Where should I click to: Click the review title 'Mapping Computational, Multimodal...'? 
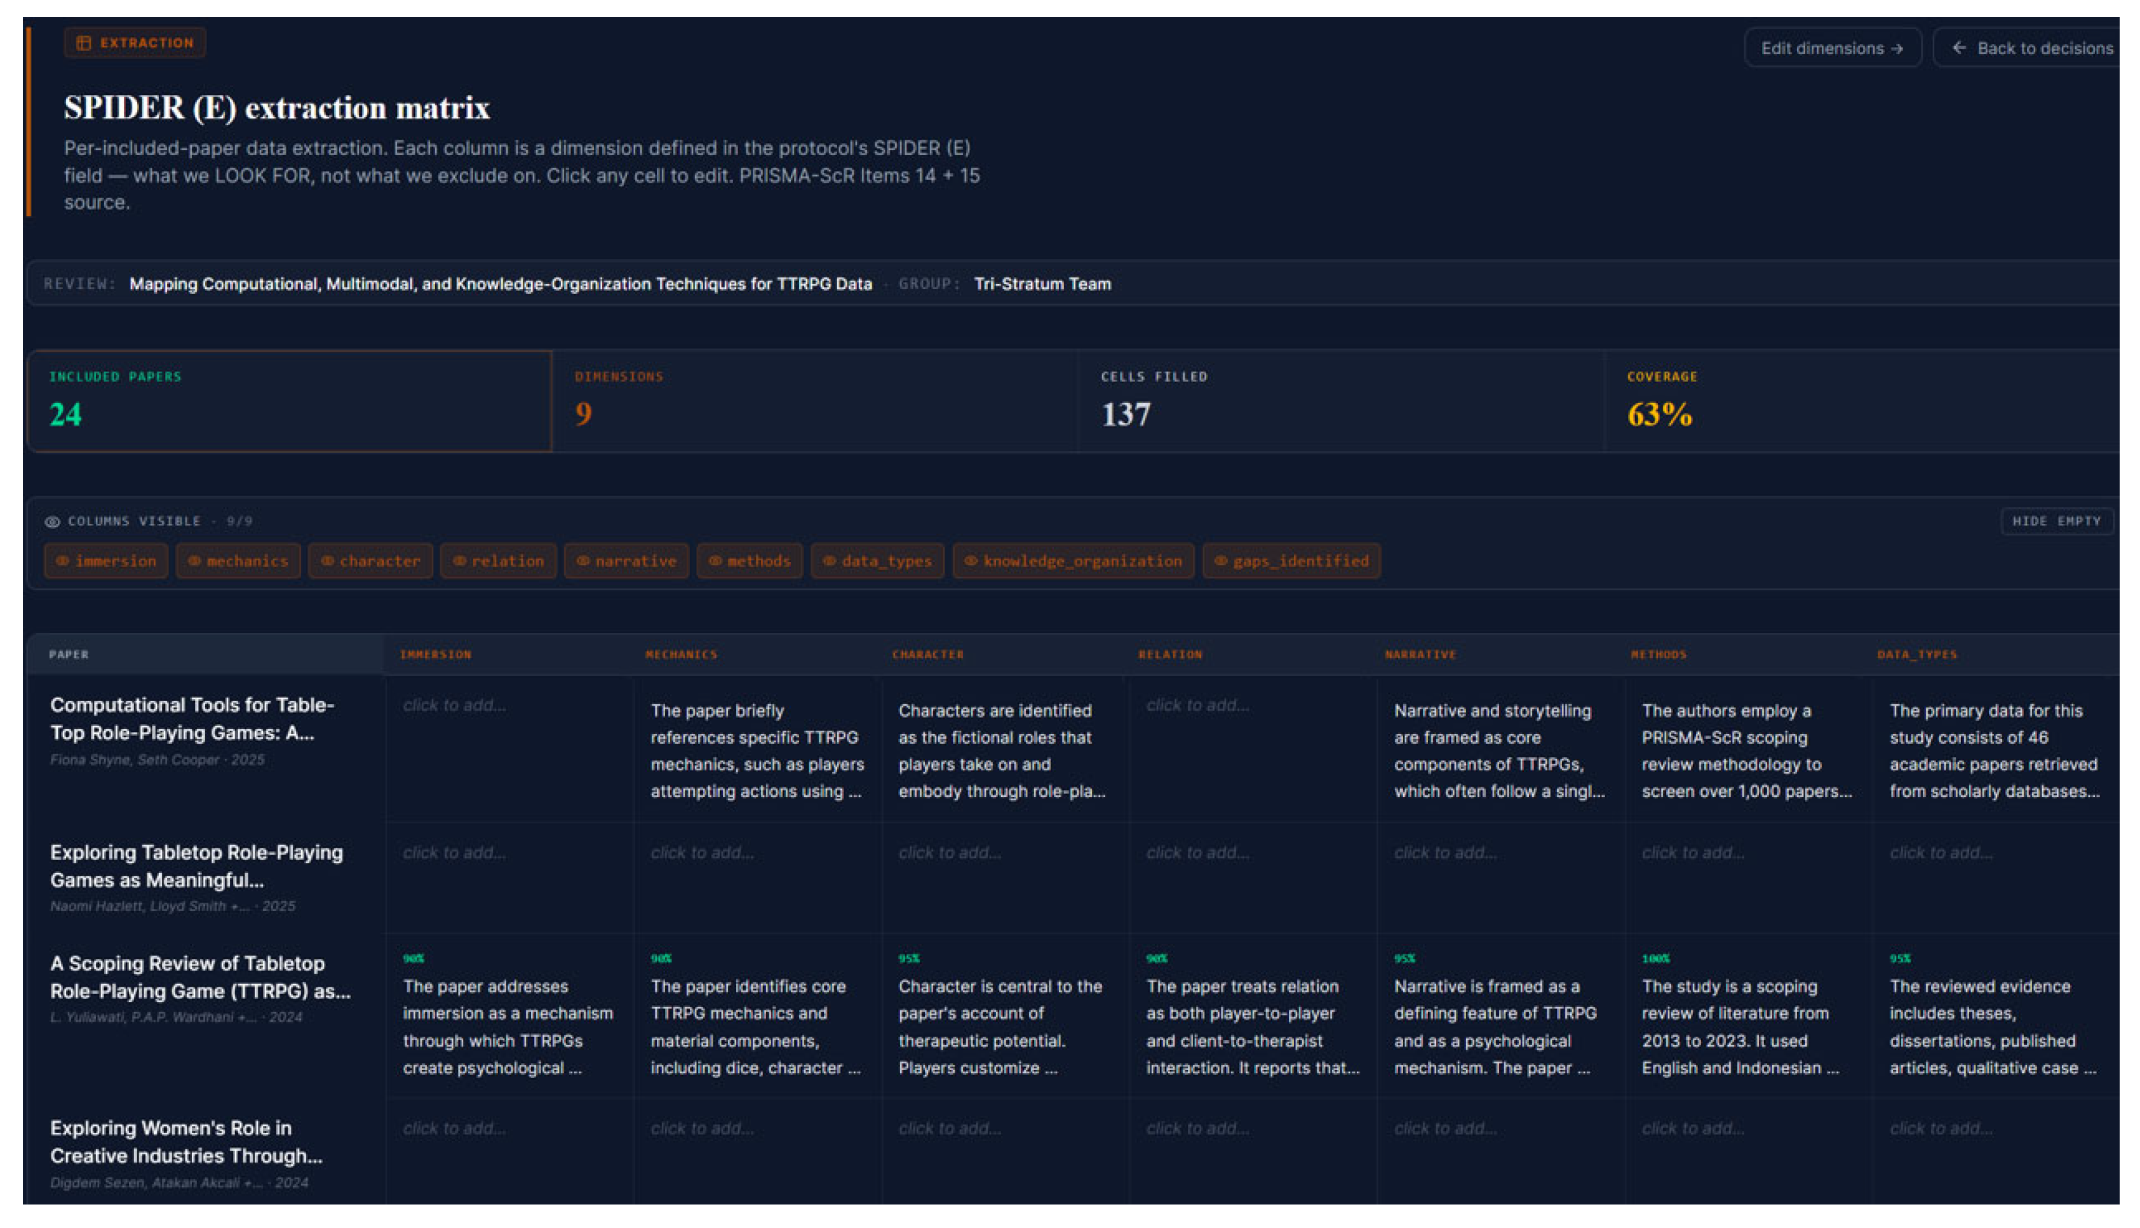point(500,284)
